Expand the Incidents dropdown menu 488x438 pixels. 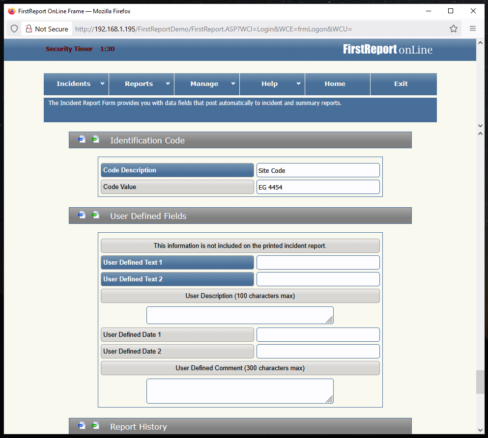tap(76, 84)
